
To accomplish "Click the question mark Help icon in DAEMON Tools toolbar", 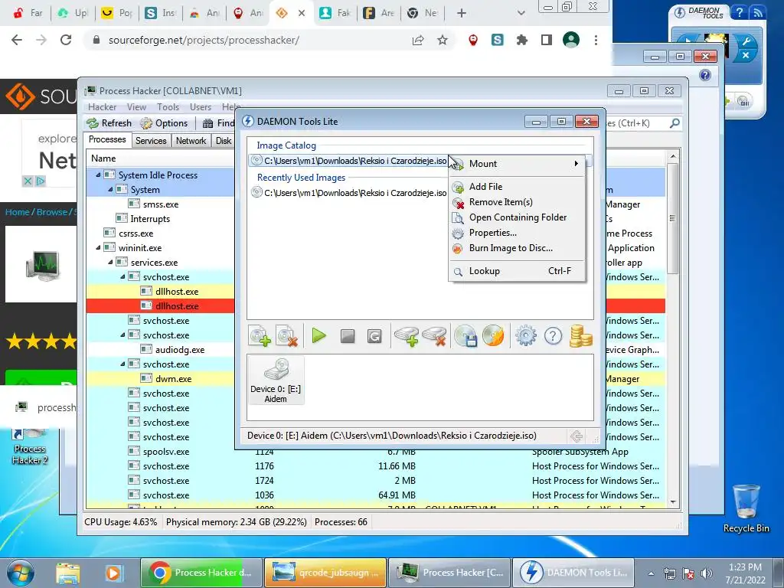I will tap(553, 336).
